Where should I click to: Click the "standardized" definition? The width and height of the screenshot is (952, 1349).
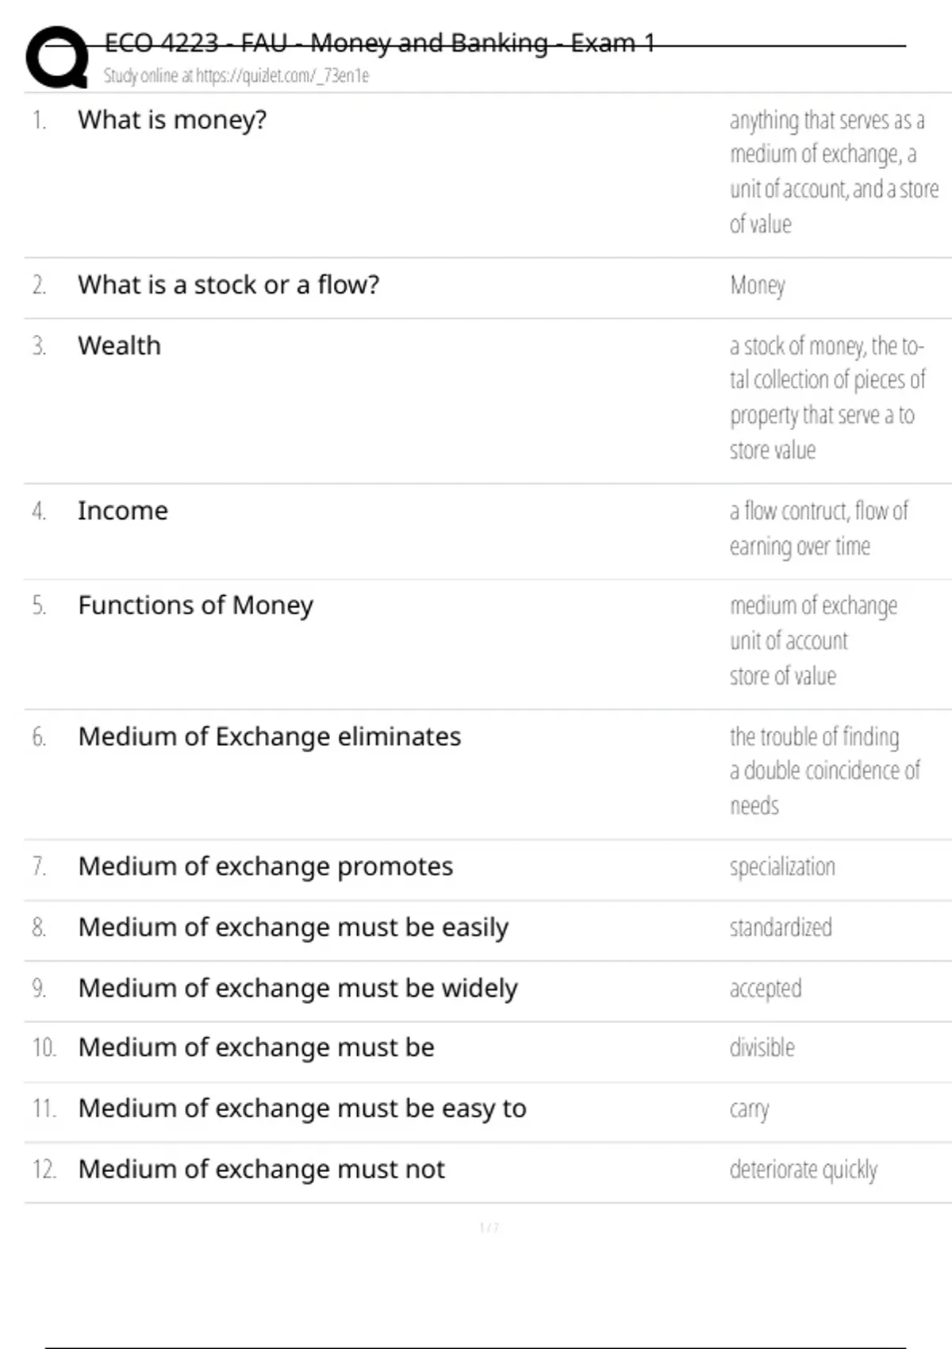pyautogui.click(x=781, y=928)
